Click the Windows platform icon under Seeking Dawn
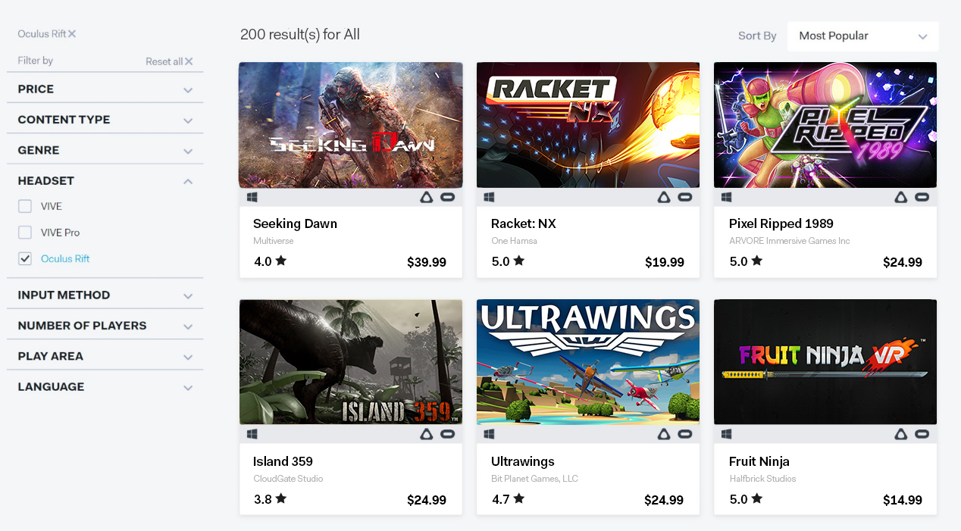Screen dimensions: 961x531 (x=252, y=197)
